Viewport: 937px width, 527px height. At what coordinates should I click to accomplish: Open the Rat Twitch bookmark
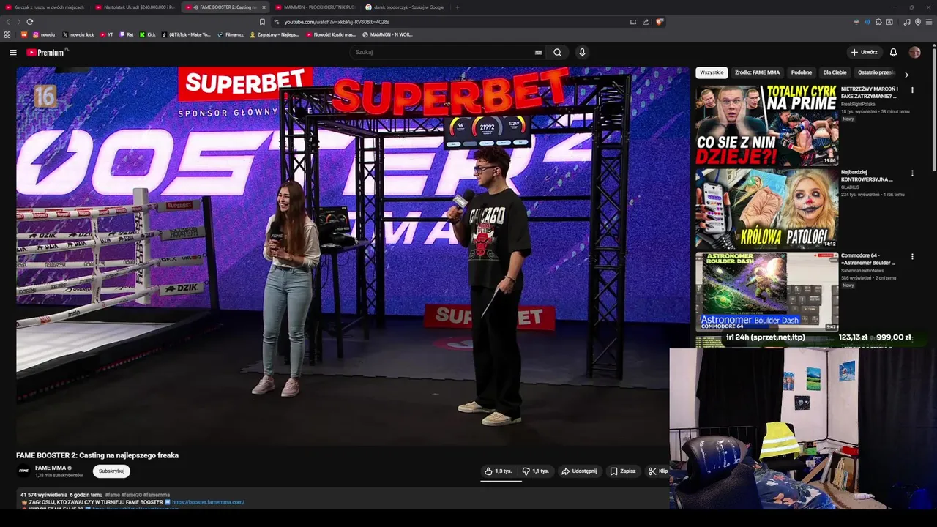point(127,34)
